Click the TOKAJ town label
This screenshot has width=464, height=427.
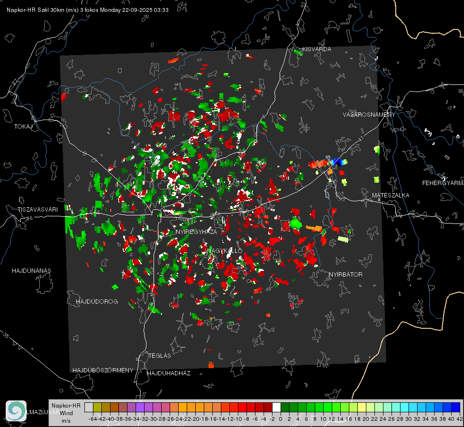[x=23, y=127]
